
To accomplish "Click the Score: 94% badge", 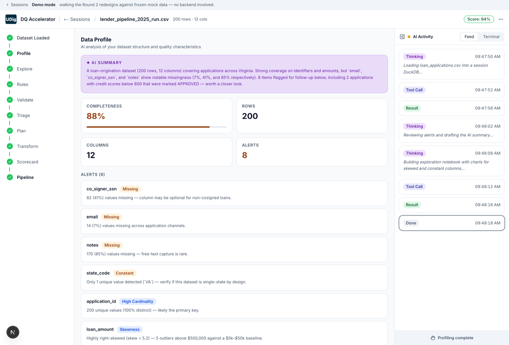I will [x=479, y=19].
